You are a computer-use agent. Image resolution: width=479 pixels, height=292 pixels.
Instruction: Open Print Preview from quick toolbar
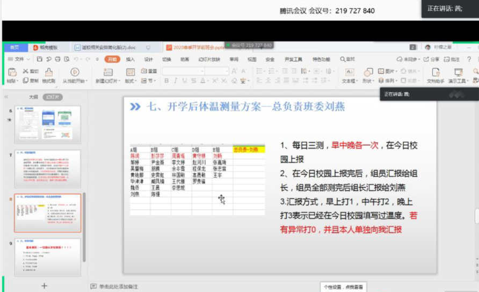pyautogui.click(x=67, y=59)
